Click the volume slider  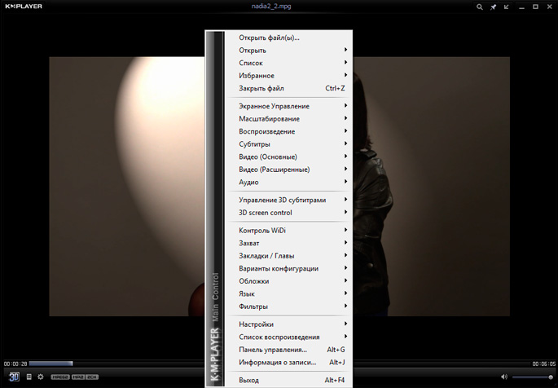point(533,377)
